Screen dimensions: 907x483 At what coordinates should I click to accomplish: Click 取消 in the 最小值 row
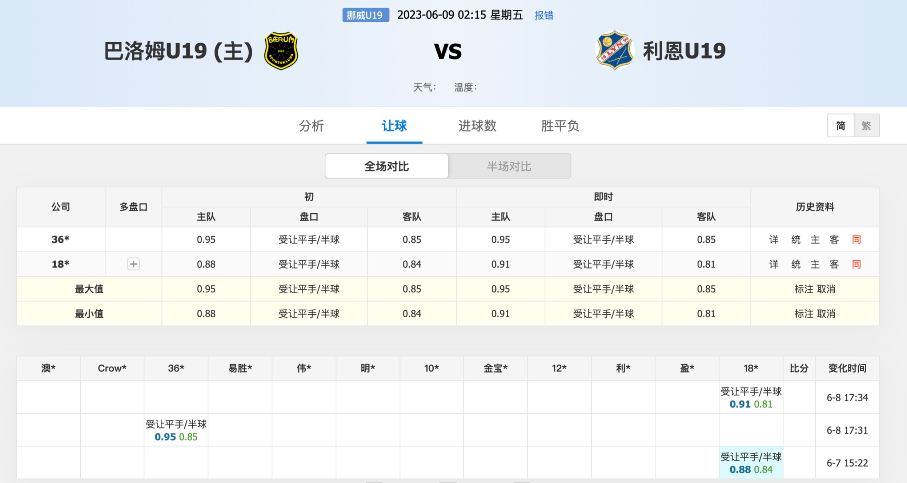[826, 314]
